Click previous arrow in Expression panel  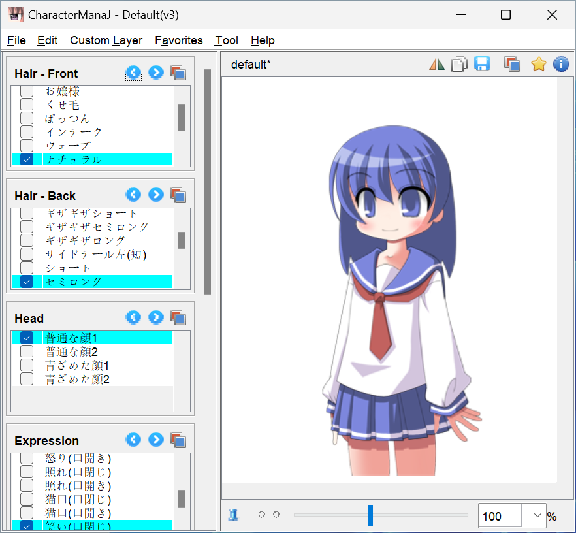133,440
